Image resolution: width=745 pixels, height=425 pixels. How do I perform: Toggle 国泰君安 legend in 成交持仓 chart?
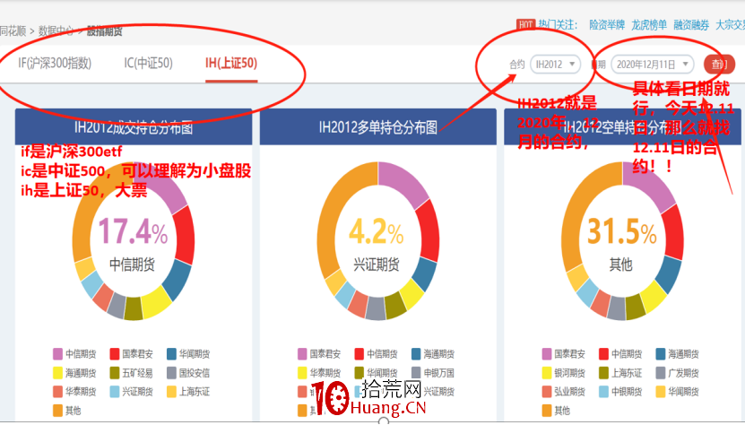(132, 354)
